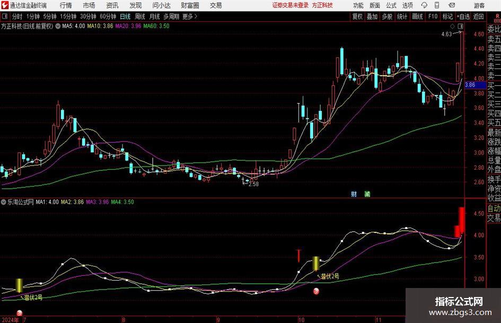
Task: Open the 交易 menu
Action: 216,5
